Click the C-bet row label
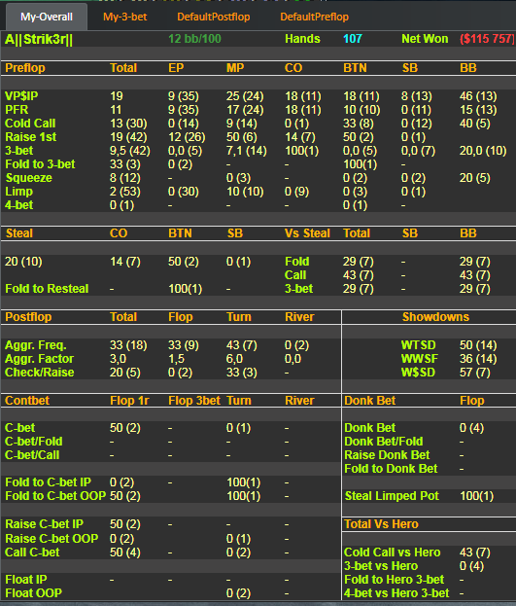The image size is (516, 606). point(19,428)
